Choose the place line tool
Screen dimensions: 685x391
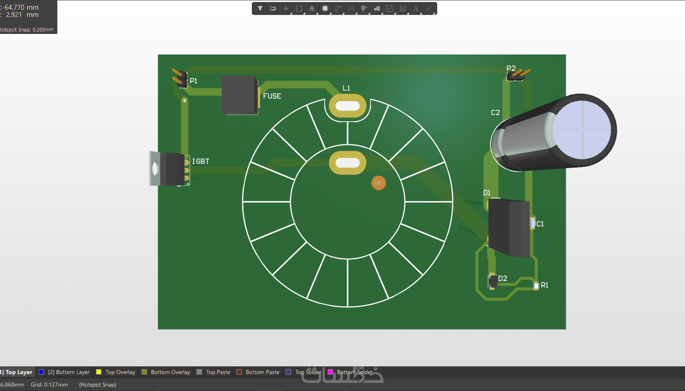tap(429, 8)
